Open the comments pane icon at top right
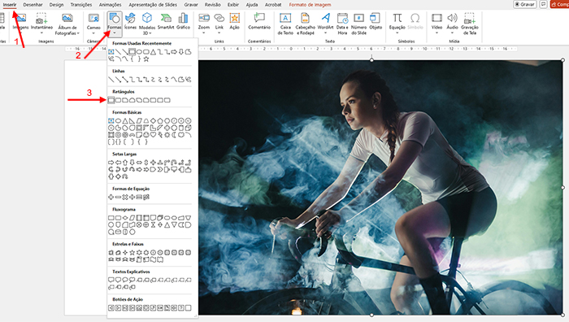Viewport: 569px width, 322px height. 543,4
